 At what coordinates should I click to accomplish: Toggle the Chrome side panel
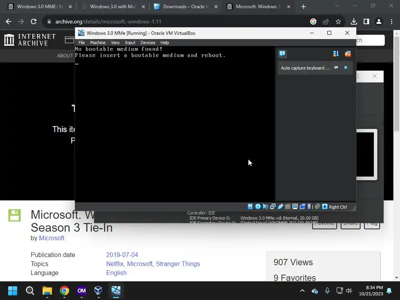366,22
